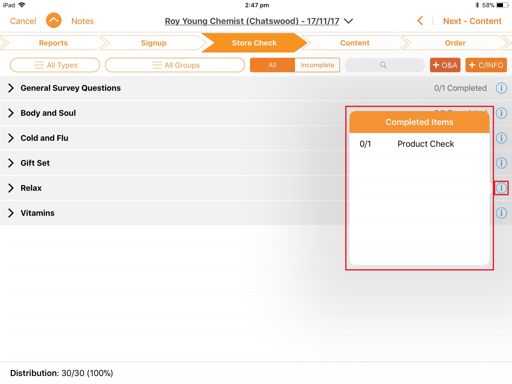This screenshot has width=512, height=384.
Task: Open store visit dropdown chevron in title
Action: click(x=348, y=21)
